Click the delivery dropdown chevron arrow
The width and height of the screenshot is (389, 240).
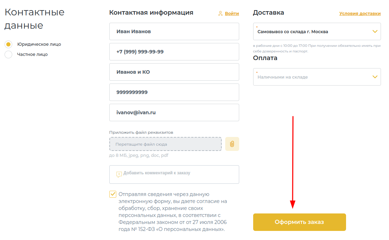[375, 32]
